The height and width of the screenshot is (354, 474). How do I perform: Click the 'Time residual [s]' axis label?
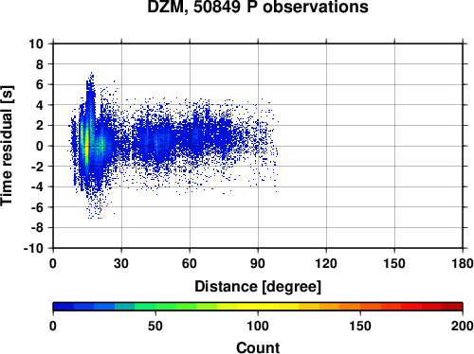[x=7, y=146]
